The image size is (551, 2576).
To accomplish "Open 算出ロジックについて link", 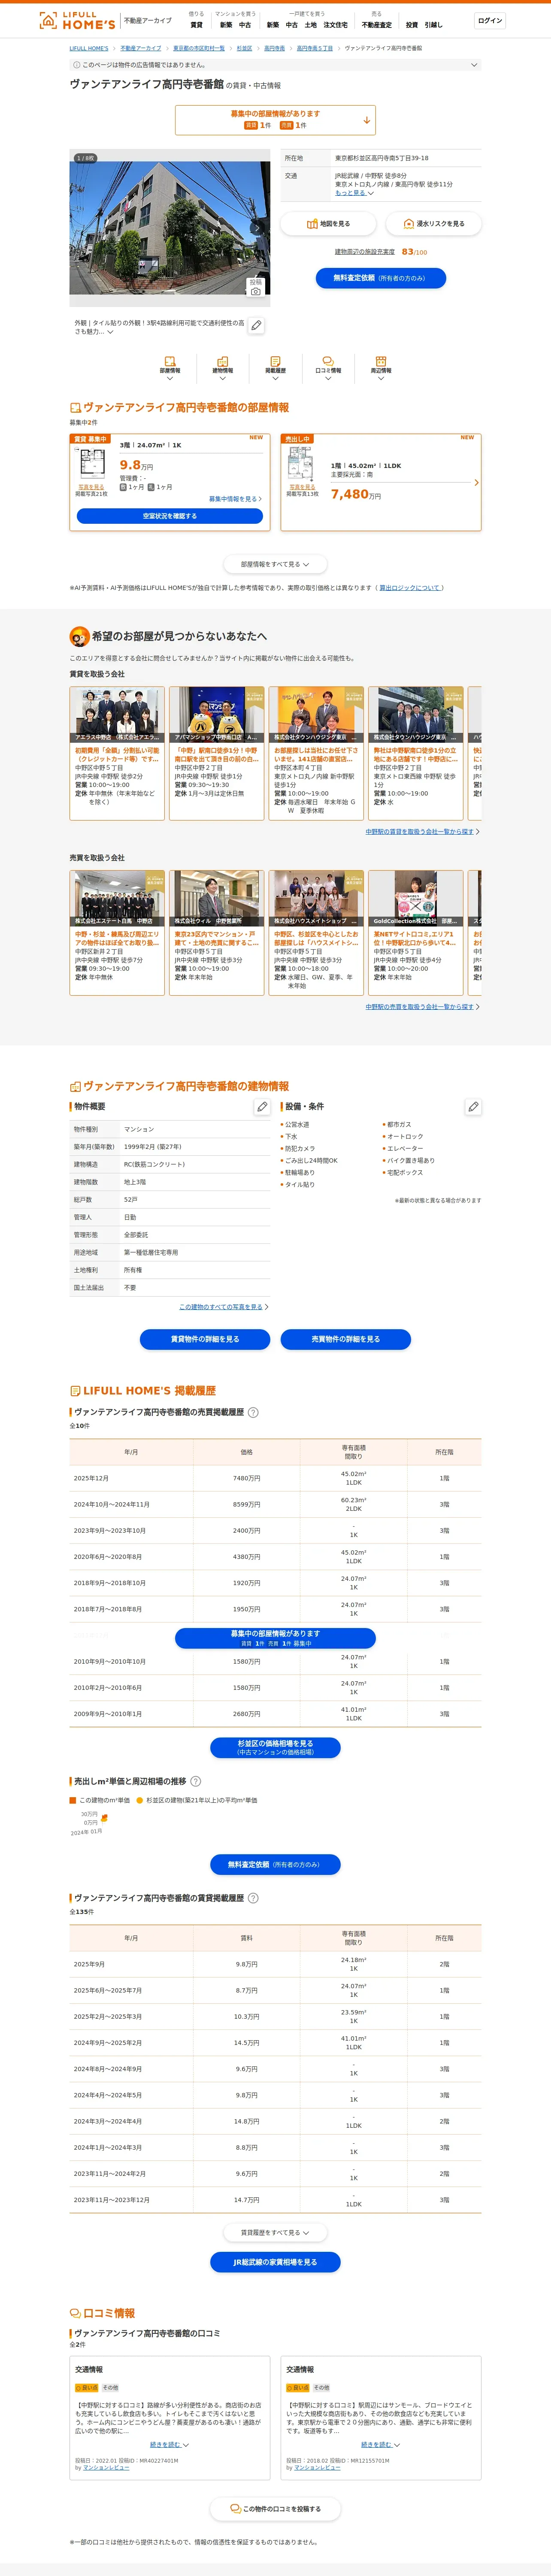I will click(x=410, y=588).
